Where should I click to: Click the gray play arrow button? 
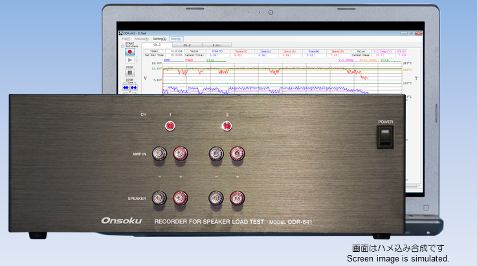pos(130,60)
